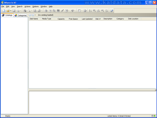Click the Search magnifying glass icon

coord(29,11)
